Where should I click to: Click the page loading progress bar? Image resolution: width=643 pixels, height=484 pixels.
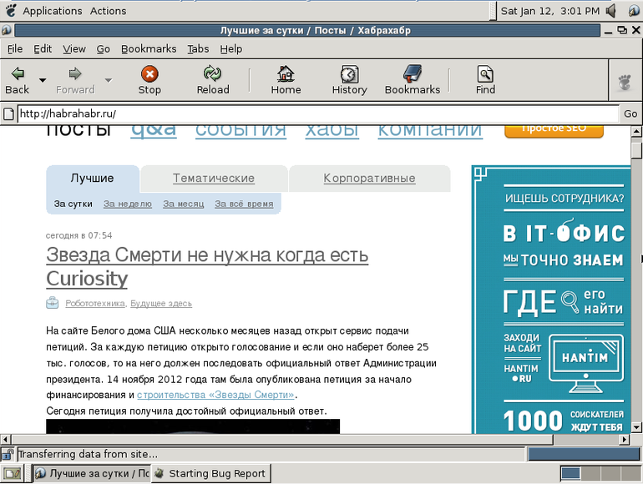click(x=584, y=454)
